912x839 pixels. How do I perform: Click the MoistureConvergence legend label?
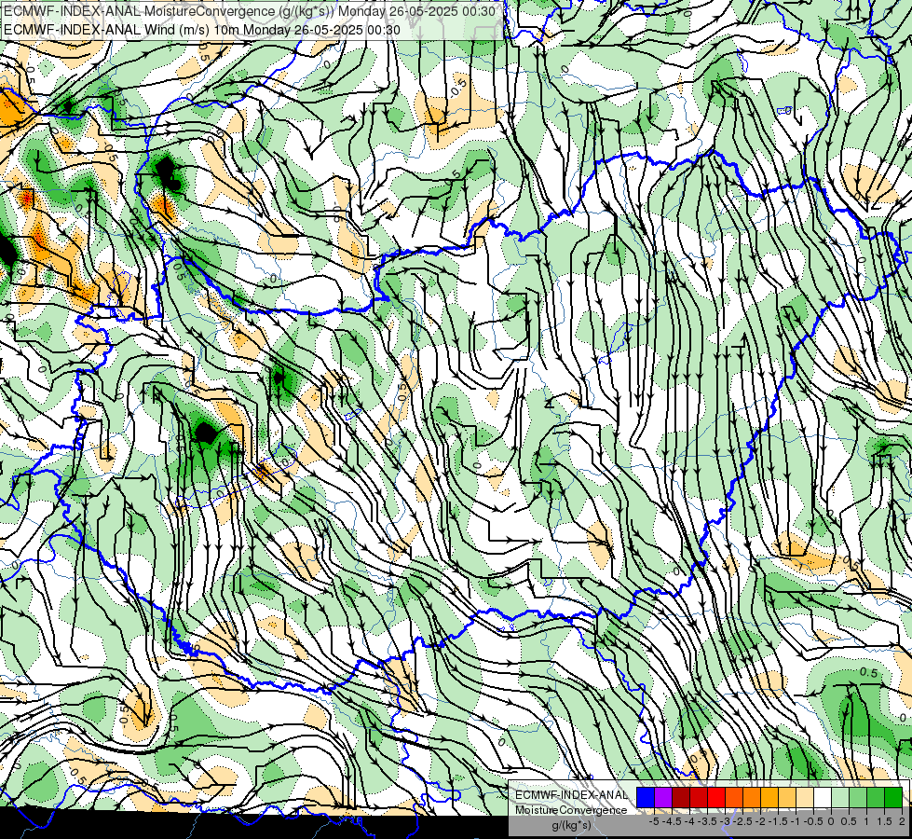(571, 810)
